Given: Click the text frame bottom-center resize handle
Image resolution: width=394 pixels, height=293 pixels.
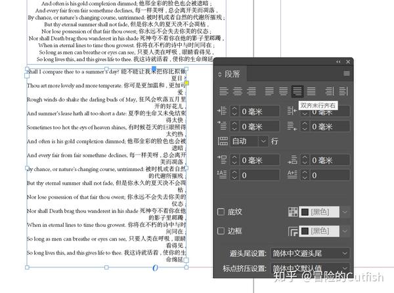Looking at the screenshot, I should point(106,267).
